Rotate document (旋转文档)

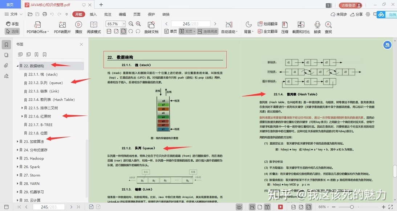point(151,28)
